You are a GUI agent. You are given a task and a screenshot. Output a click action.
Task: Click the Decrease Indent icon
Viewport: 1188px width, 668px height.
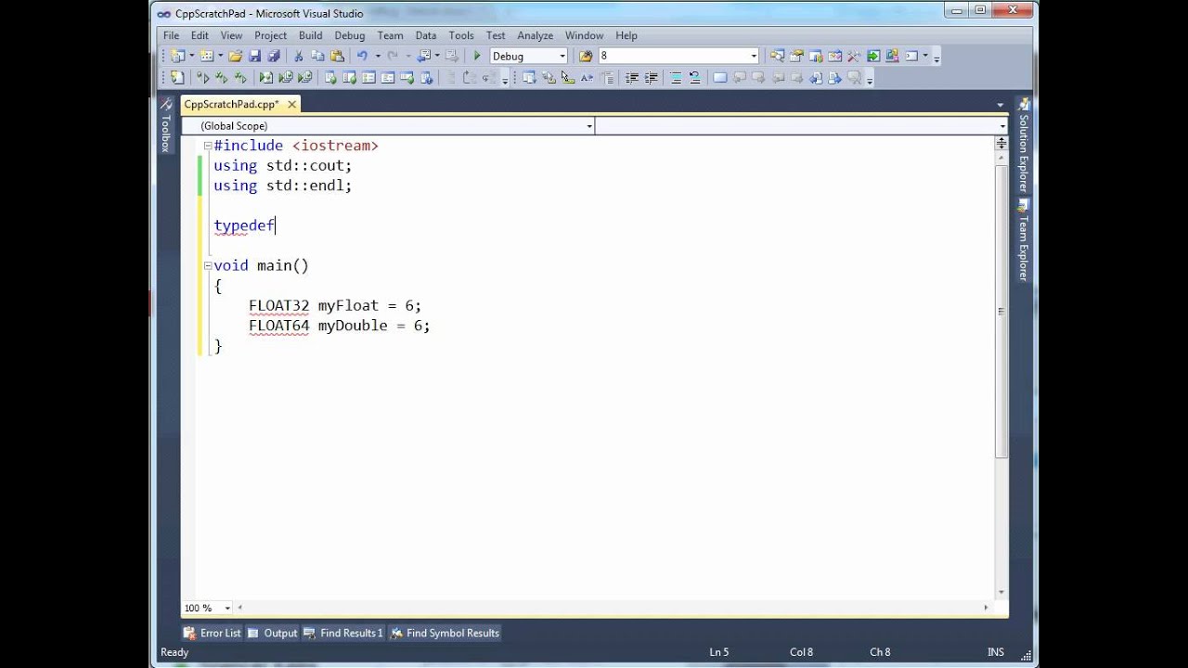tap(632, 78)
